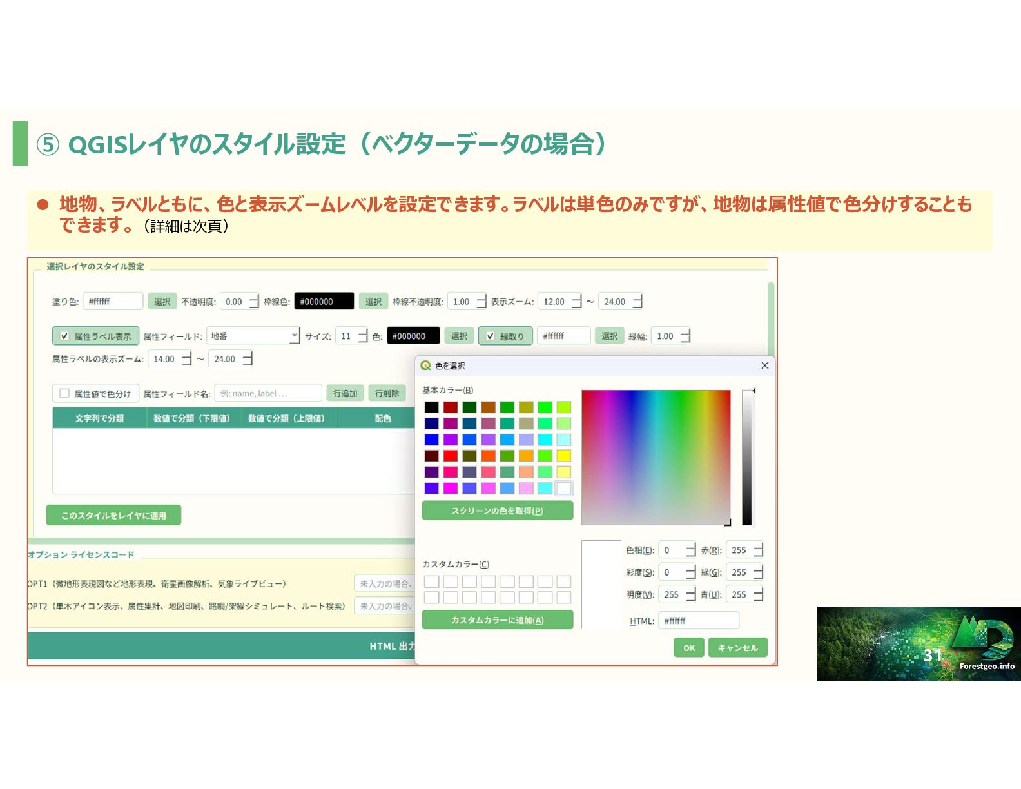
Task: Select the black basic color swatch
Action: [x=431, y=407]
